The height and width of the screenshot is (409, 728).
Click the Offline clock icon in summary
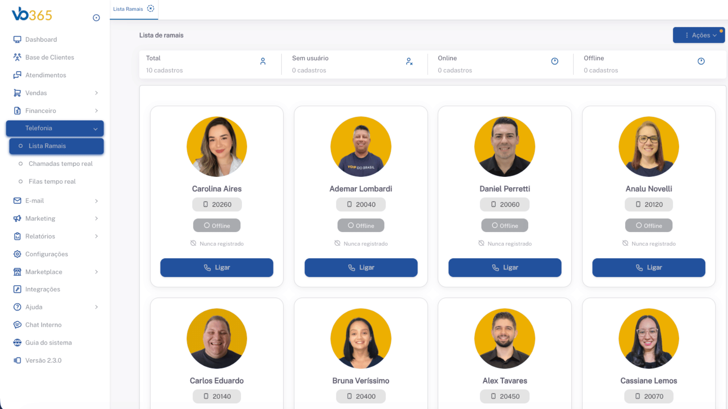tap(701, 61)
